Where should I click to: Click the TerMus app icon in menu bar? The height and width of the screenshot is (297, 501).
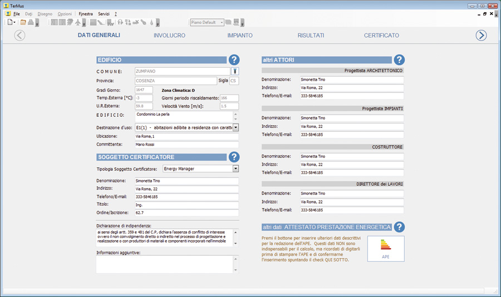[8, 14]
